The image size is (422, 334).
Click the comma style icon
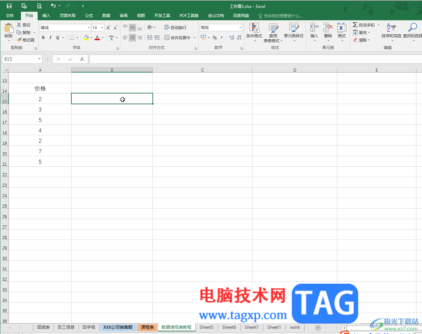point(222,38)
